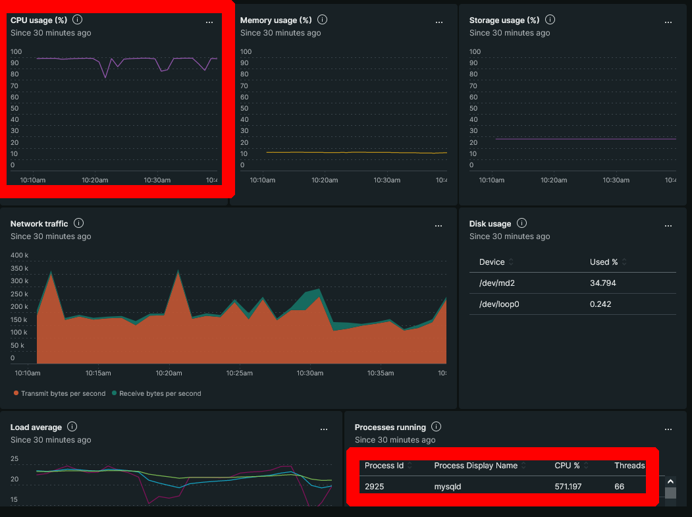The image size is (692, 517).
Task: Open Memory usage info icon
Action: click(x=322, y=20)
